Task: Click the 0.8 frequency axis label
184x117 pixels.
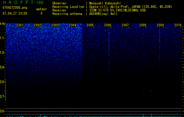Action: tap(2, 82)
